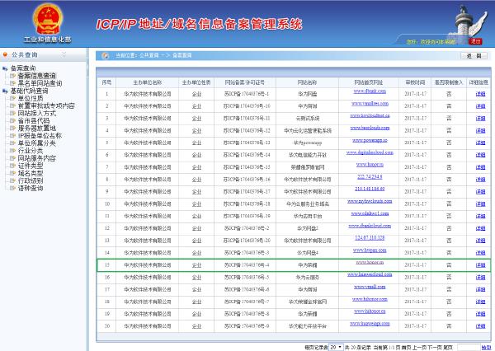Open the IP address link in row 8
The height and width of the screenshot is (351, 495).
click(x=370, y=177)
